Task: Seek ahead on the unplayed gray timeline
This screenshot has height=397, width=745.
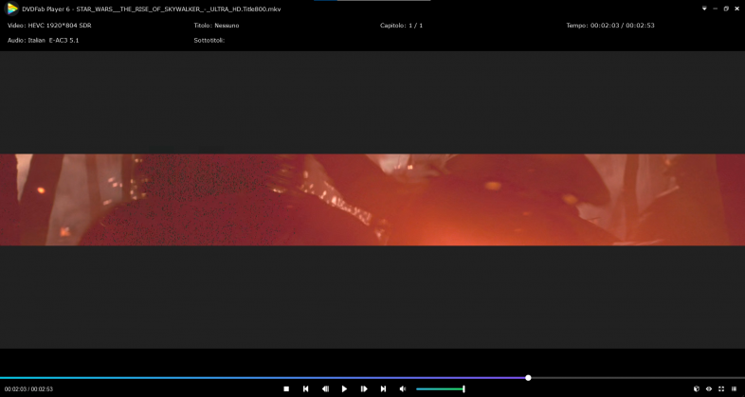Action: [x=638, y=378]
